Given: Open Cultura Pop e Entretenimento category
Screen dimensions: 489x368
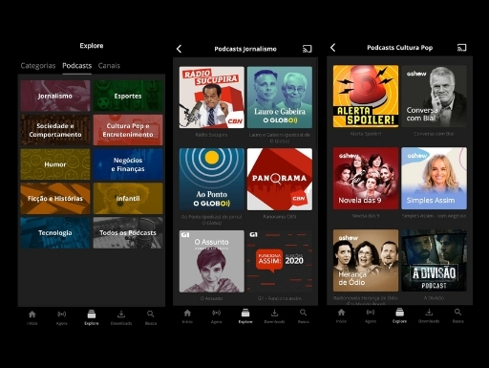Looking at the screenshot, I should coord(128,130).
